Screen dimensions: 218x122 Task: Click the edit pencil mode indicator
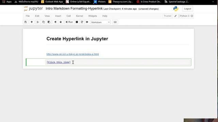(x=175, y=16)
